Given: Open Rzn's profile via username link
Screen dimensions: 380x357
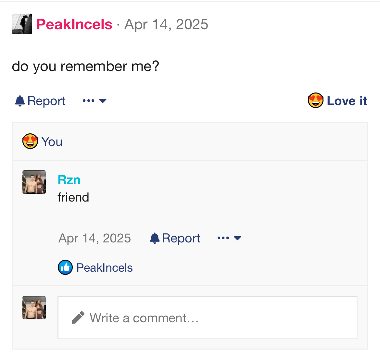Looking at the screenshot, I should click(69, 180).
